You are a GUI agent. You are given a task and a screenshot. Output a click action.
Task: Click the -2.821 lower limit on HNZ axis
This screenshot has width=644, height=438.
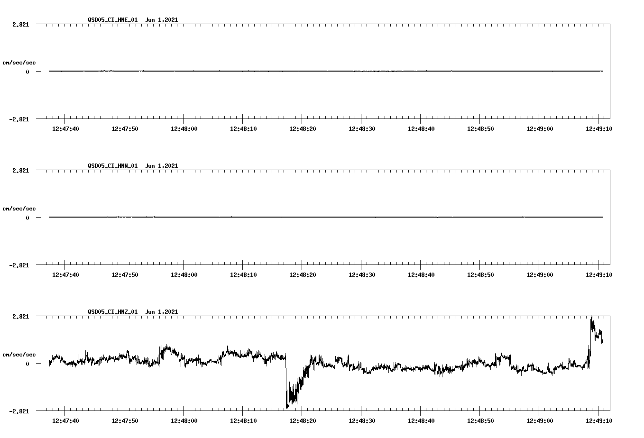pos(18,411)
